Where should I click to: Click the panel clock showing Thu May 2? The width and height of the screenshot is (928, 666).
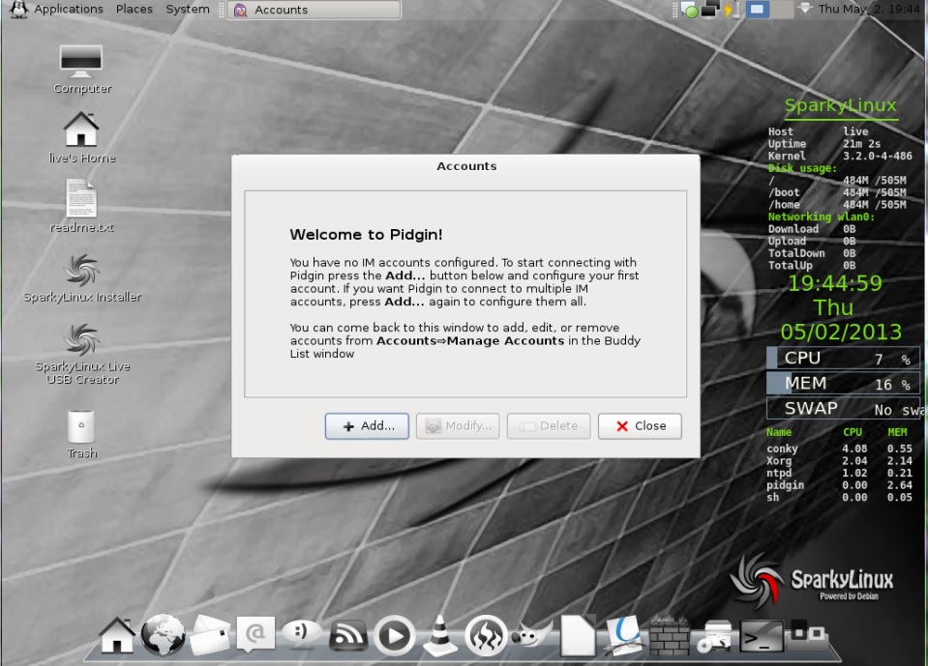point(869,9)
